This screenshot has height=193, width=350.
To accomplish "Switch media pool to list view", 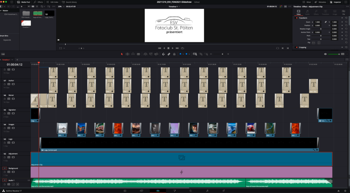I will pos(37,6).
